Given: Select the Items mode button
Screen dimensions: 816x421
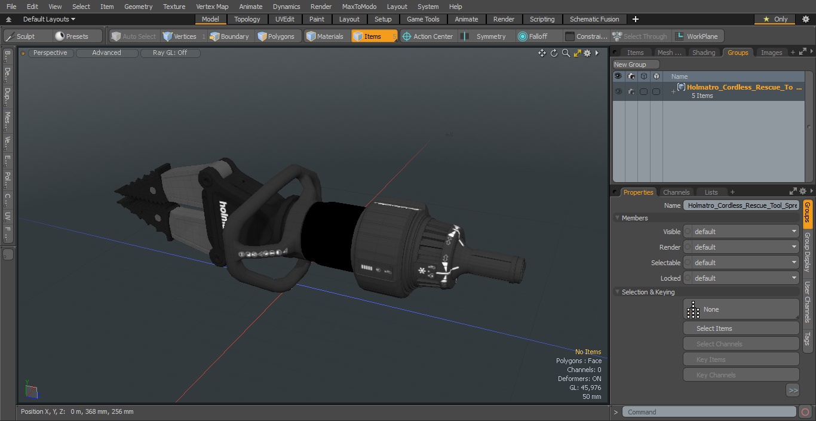Looking at the screenshot, I should (x=374, y=36).
